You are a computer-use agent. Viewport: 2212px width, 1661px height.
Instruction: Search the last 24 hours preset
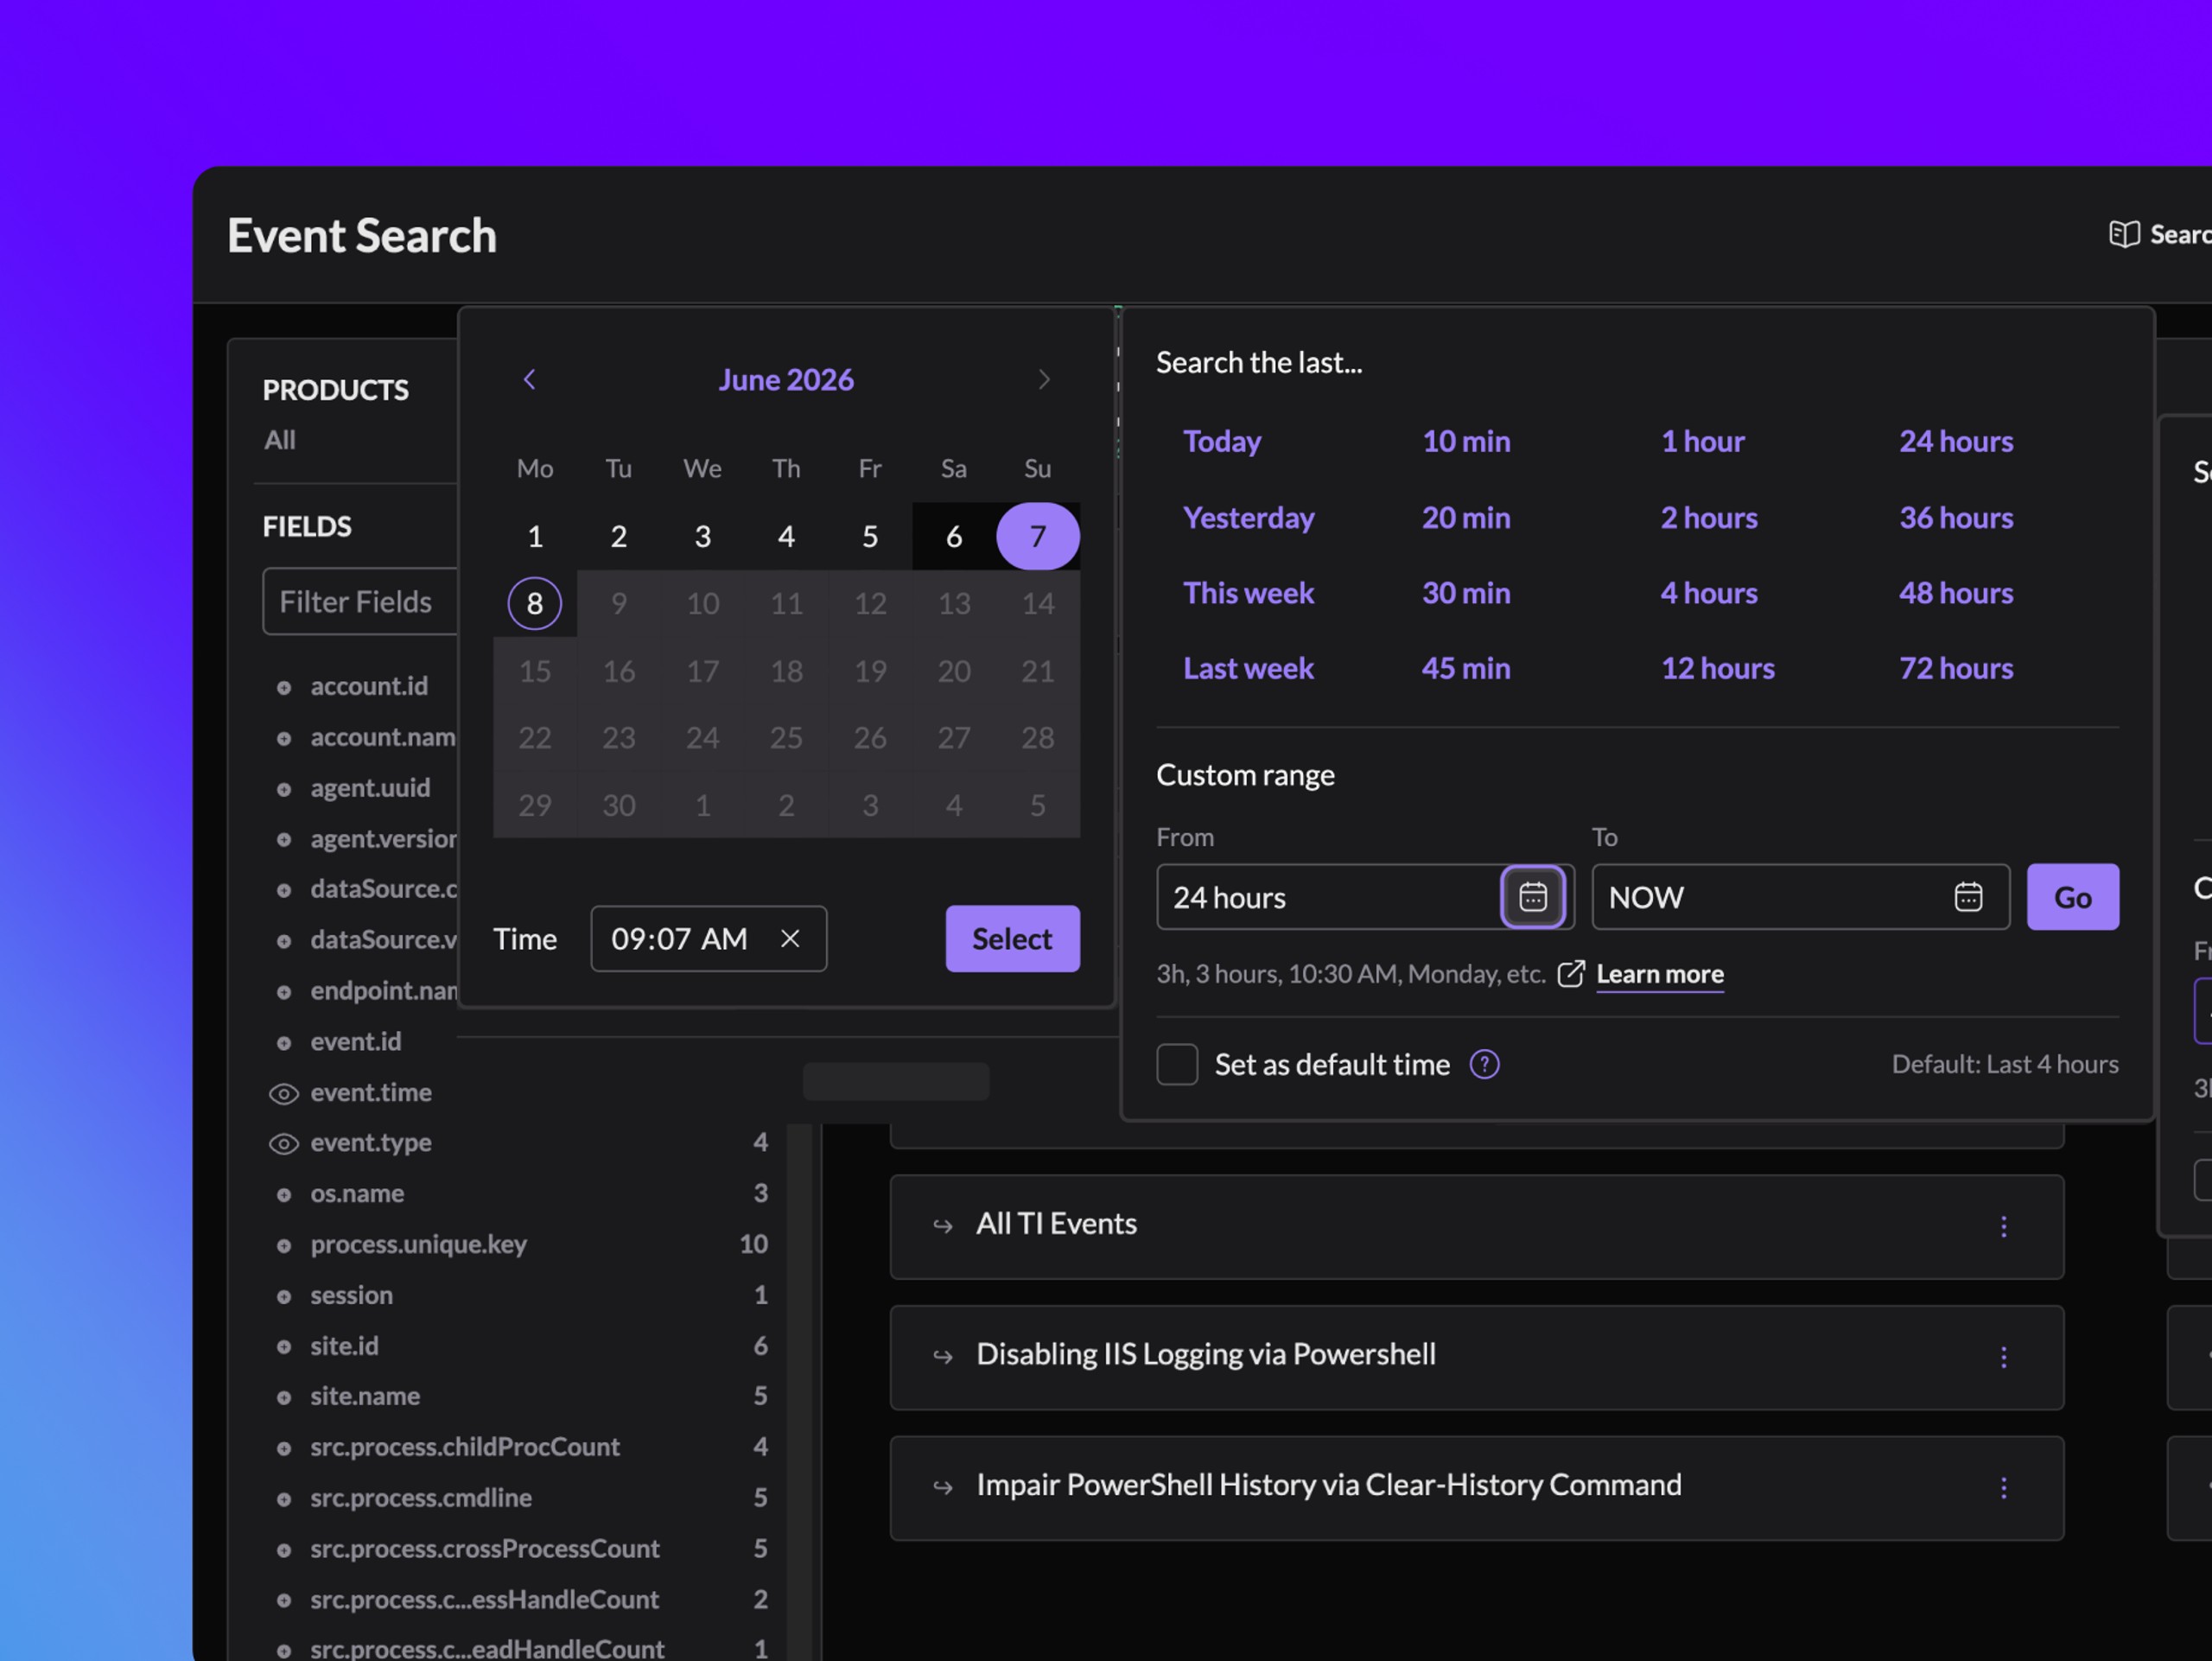1956,442
